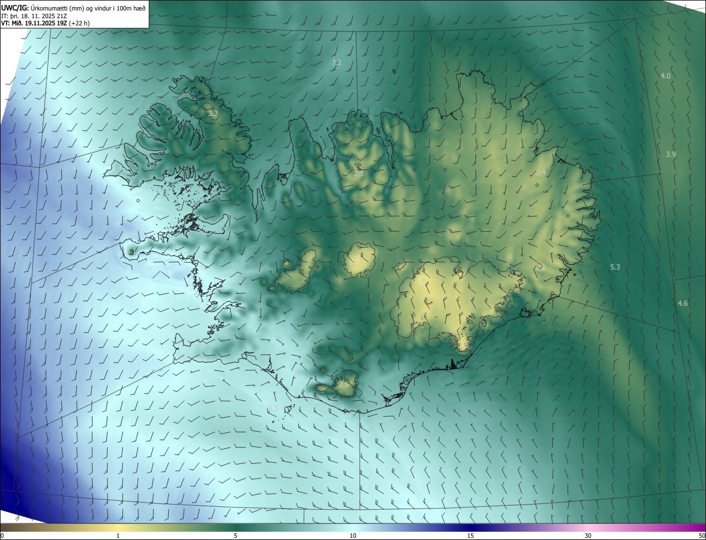The image size is (706, 540).
Task: Select the "7.2" precipitation value on the map
Action: click(x=336, y=63)
